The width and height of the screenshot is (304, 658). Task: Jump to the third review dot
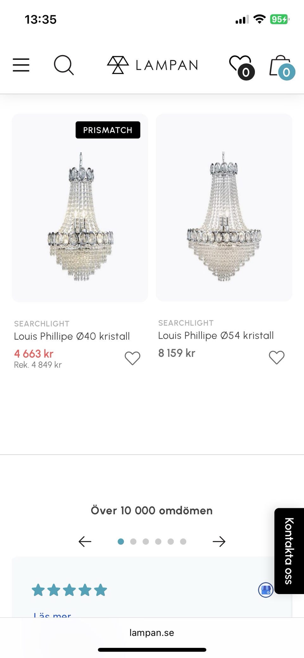[x=146, y=541]
